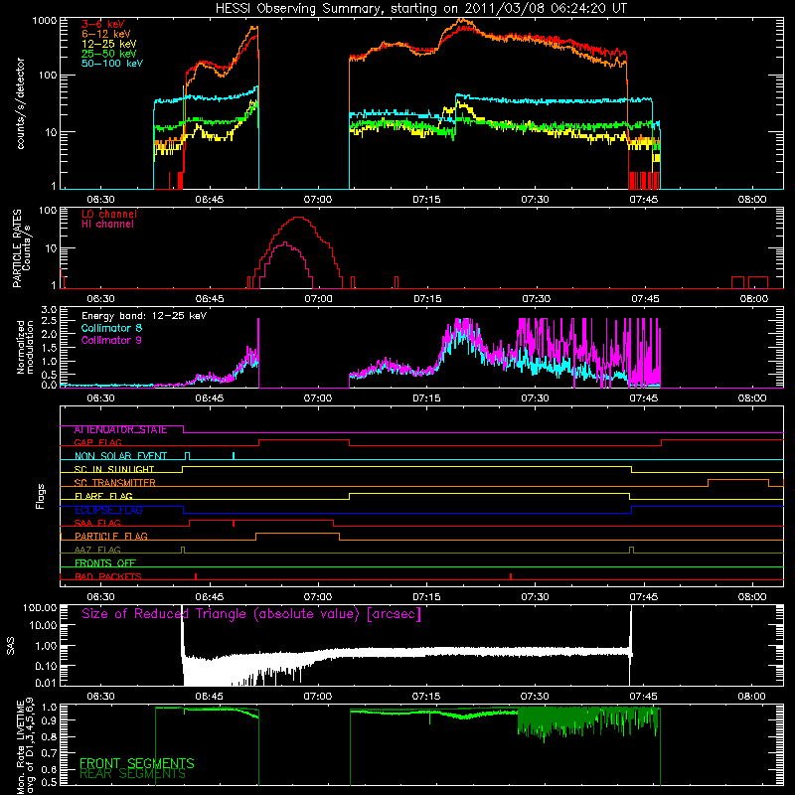Click the Normalized modulation axis label
The image size is (795, 795).
pos(25,347)
